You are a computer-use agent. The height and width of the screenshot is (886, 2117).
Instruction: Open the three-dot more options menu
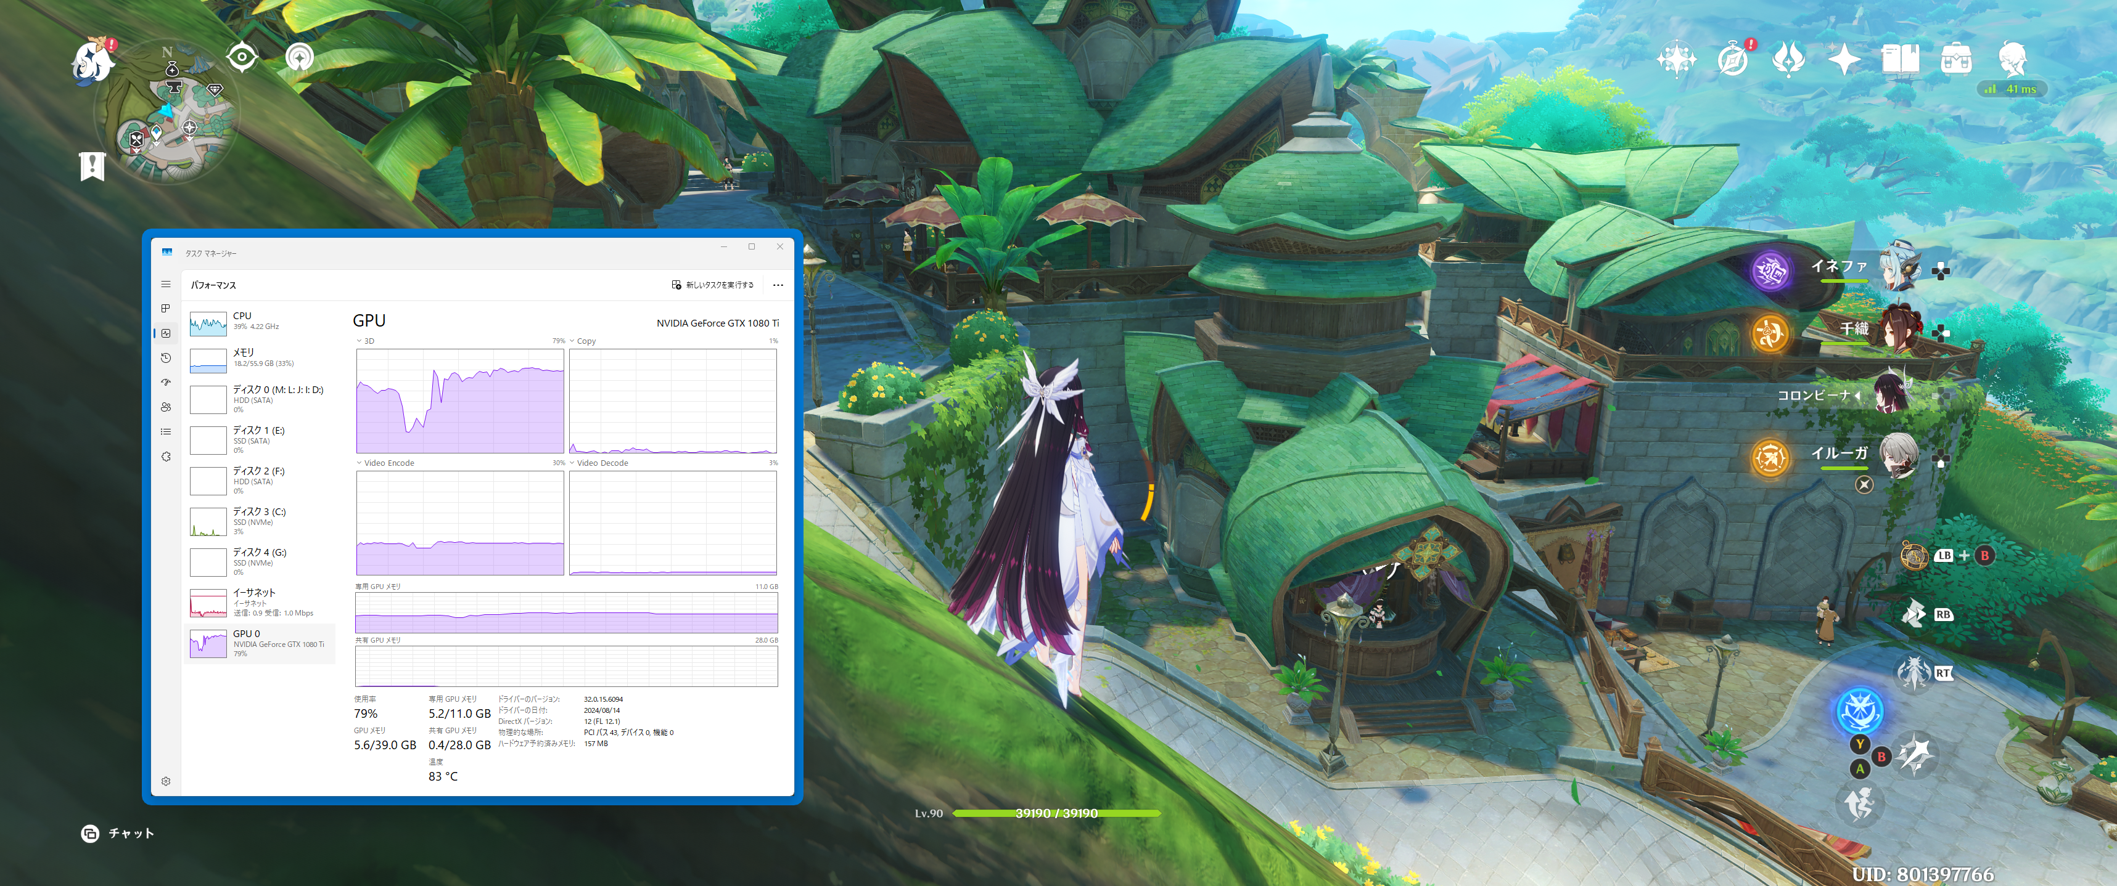(x=778, y=285)
